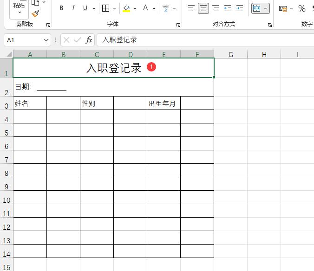Toggle underline formatting
The width and height of the screenshot is (314, 271).
click(85, 8)
